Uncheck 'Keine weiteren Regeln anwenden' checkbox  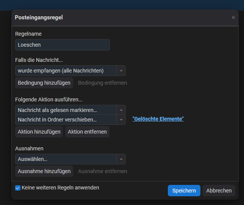(18, 188)
